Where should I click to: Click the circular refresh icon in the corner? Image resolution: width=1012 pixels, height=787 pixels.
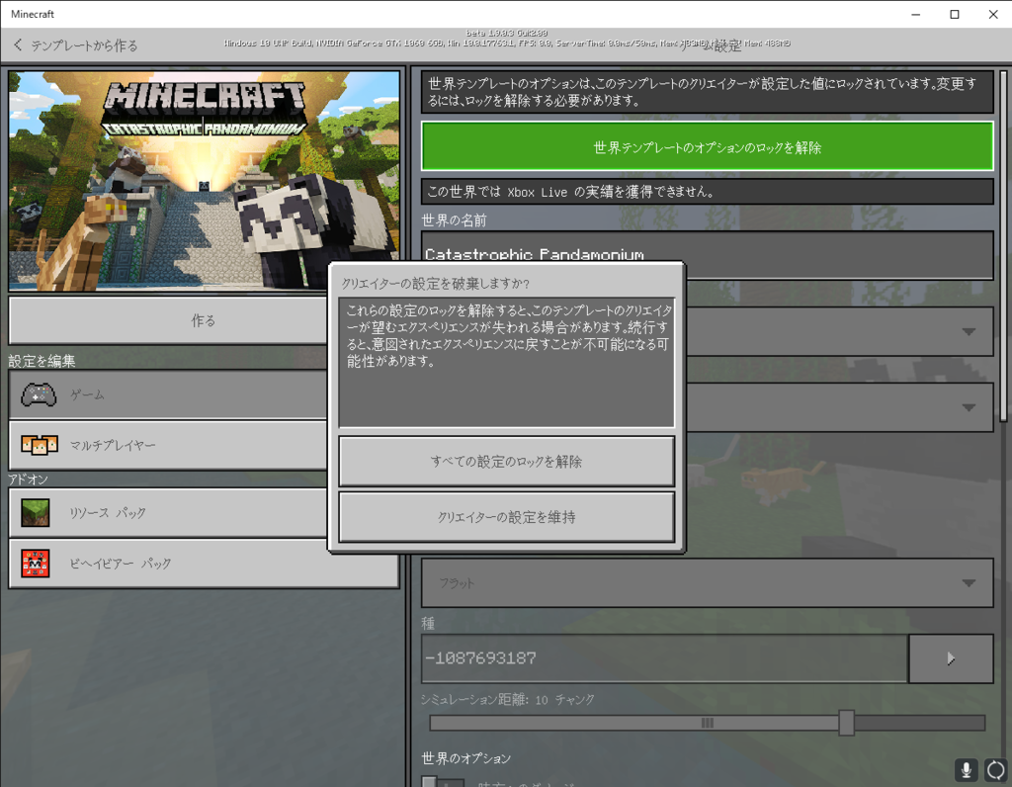click(996, 769)
